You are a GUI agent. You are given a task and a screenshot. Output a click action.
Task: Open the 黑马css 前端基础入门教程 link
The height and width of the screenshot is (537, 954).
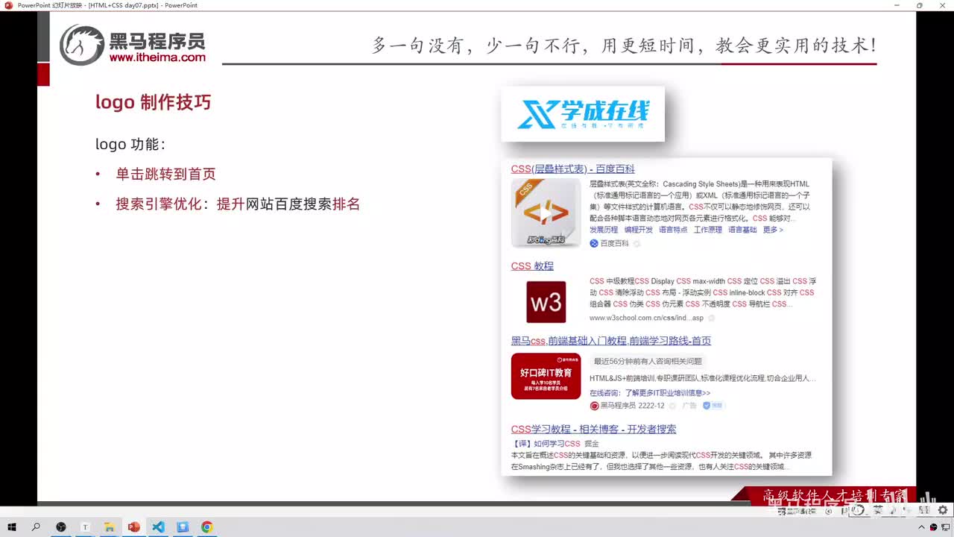coord(610,341)
